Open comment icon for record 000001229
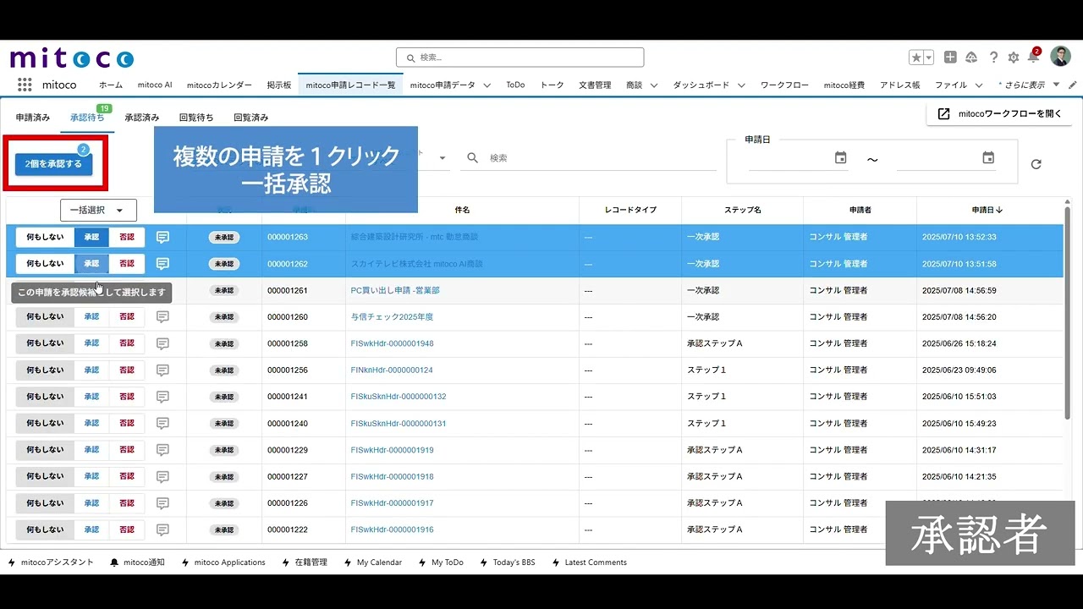1083x609 pixels. pos(163,450)
